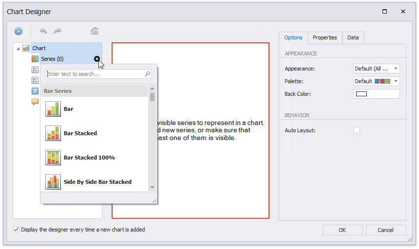Uncheck Display the designer every time checkbox
Viewport: 419px width, 249px height.
click(17, 230)
